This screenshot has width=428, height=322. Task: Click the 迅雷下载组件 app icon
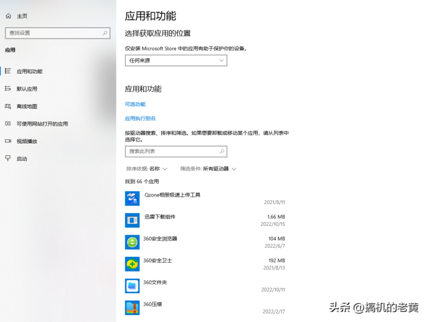[132, 220]
